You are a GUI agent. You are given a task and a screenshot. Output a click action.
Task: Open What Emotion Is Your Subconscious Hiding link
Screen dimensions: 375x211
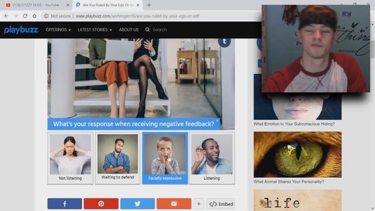(294, 124)
